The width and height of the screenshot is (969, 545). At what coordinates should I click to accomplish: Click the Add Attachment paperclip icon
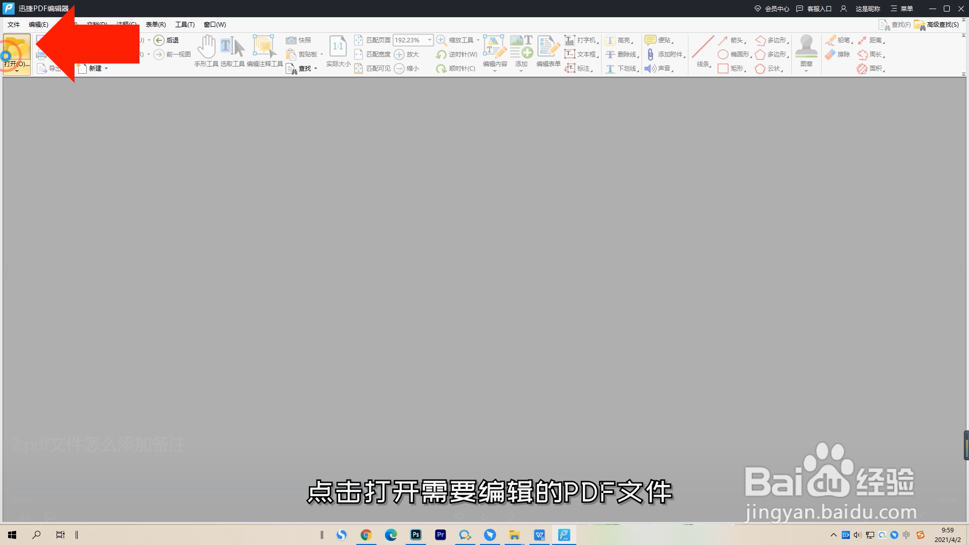(651, 54)
